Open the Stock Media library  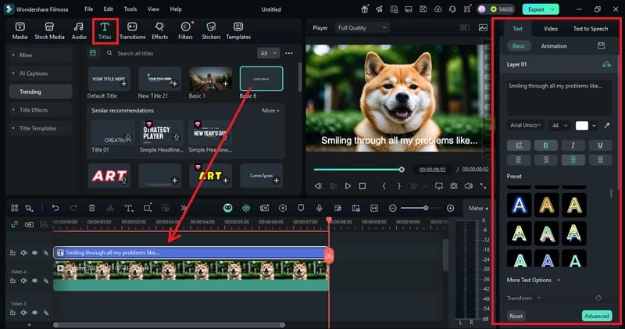49,30
